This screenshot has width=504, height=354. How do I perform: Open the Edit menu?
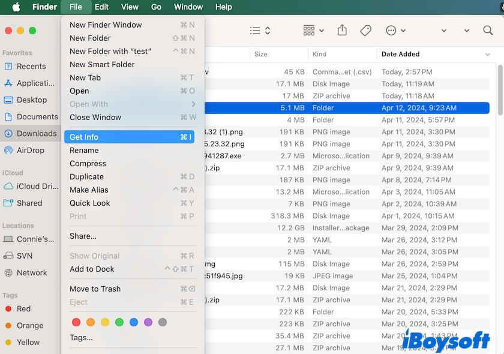[101, 7]
